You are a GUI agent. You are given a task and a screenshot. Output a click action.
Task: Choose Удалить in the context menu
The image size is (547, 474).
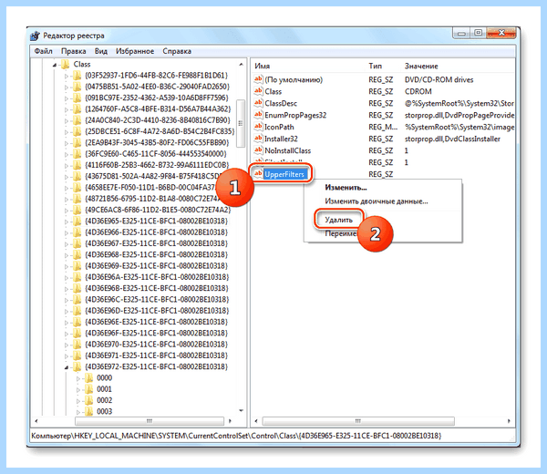(339, 220)
